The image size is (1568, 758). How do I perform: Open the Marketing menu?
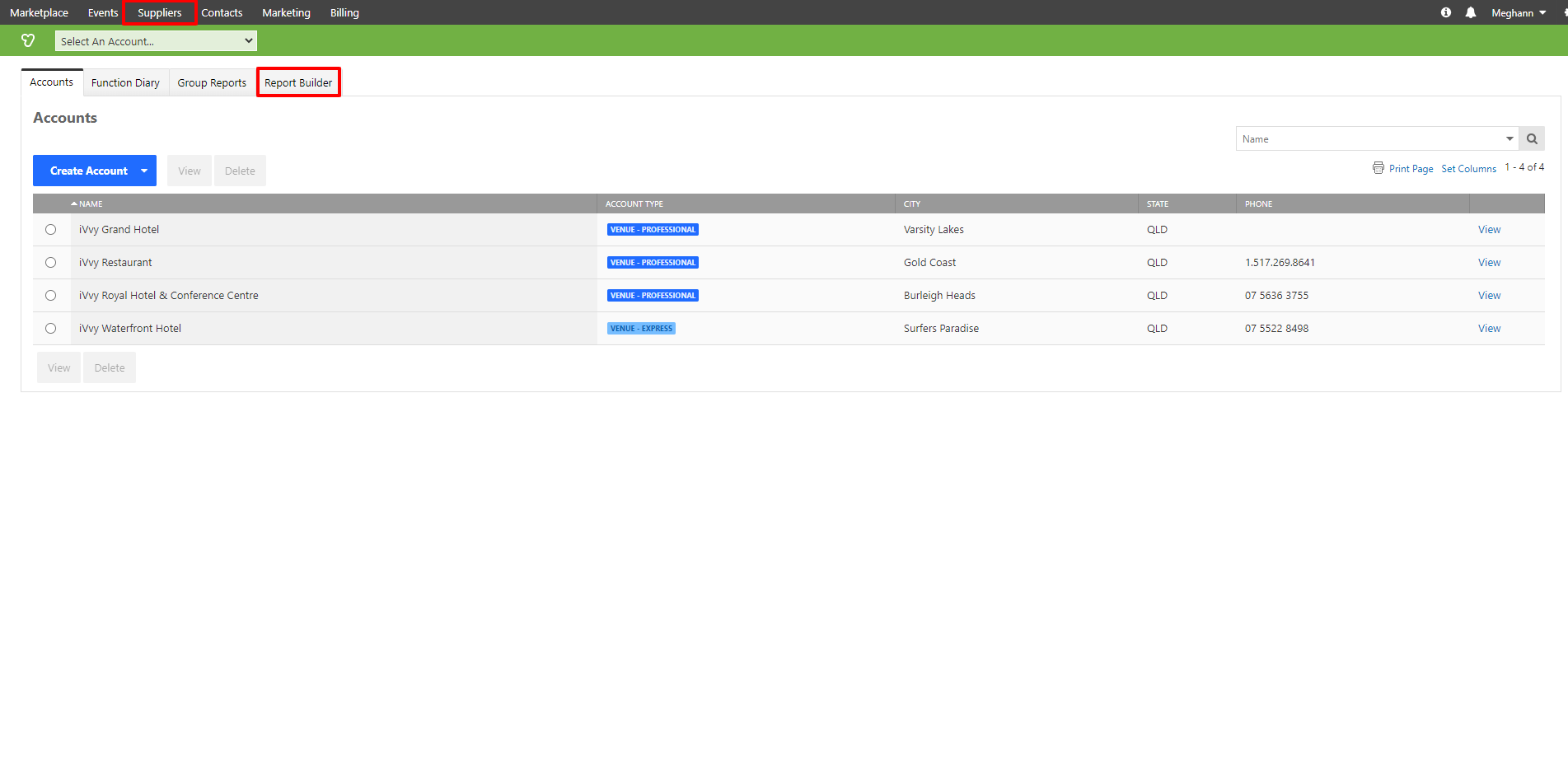tap(286, 12)
